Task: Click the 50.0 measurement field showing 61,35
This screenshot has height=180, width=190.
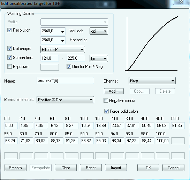Action: tap(178, 126)
